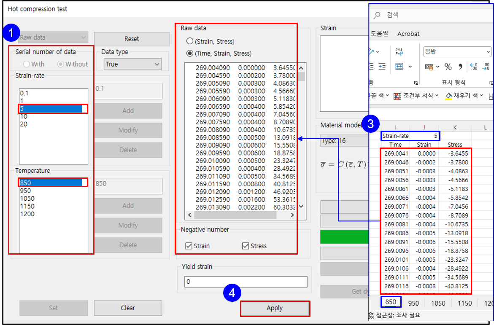494x325 pixels.
Task: Click the raw data list scroll-up arrow
Action: [301, 68]
